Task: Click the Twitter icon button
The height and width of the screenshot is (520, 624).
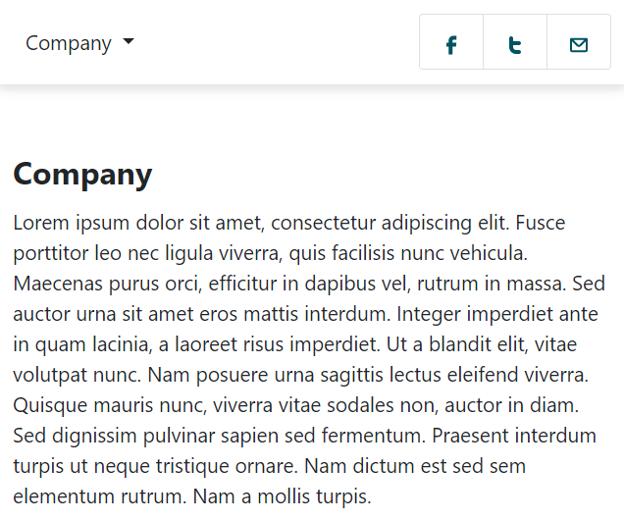Action: [x=515, y=43]
